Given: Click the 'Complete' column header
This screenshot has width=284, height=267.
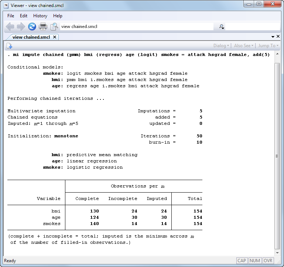Looking at the screenshot, I should pos(87,199).
